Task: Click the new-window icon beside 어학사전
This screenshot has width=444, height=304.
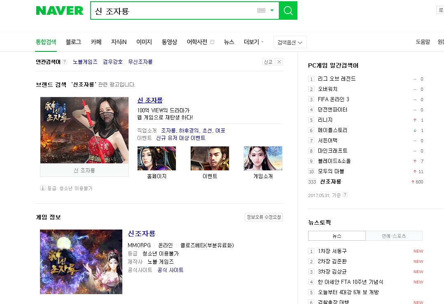Action: tap(212, 42)
